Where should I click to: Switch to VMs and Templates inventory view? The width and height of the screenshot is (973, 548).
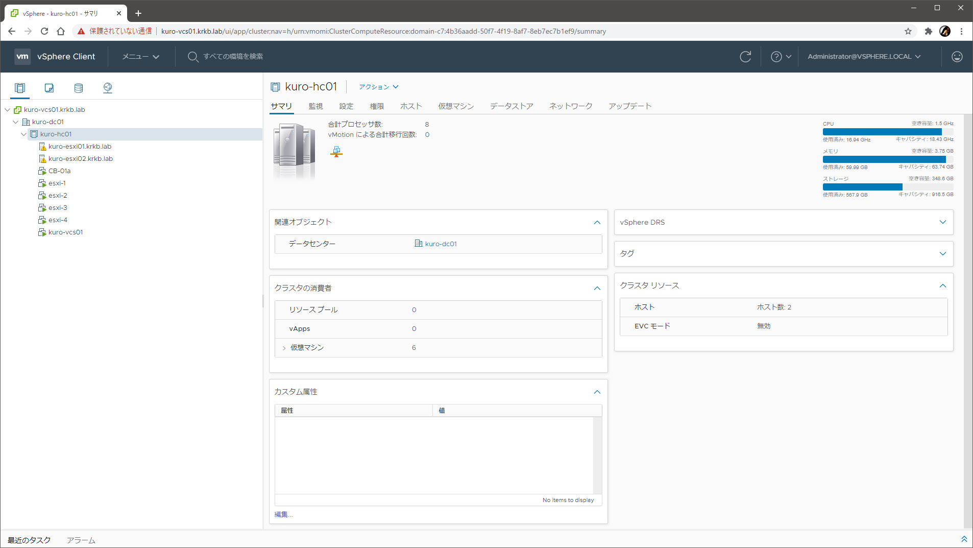(x=49, y=88)
